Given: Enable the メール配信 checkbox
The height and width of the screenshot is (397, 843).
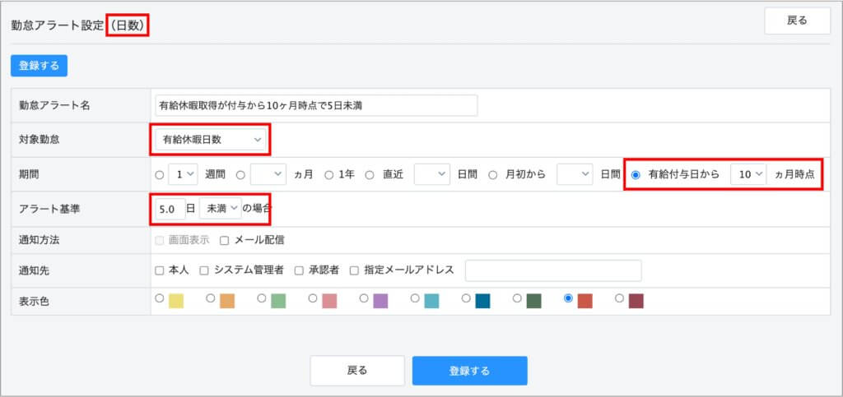Looking at the screenshot, I should tap(224, 240).
